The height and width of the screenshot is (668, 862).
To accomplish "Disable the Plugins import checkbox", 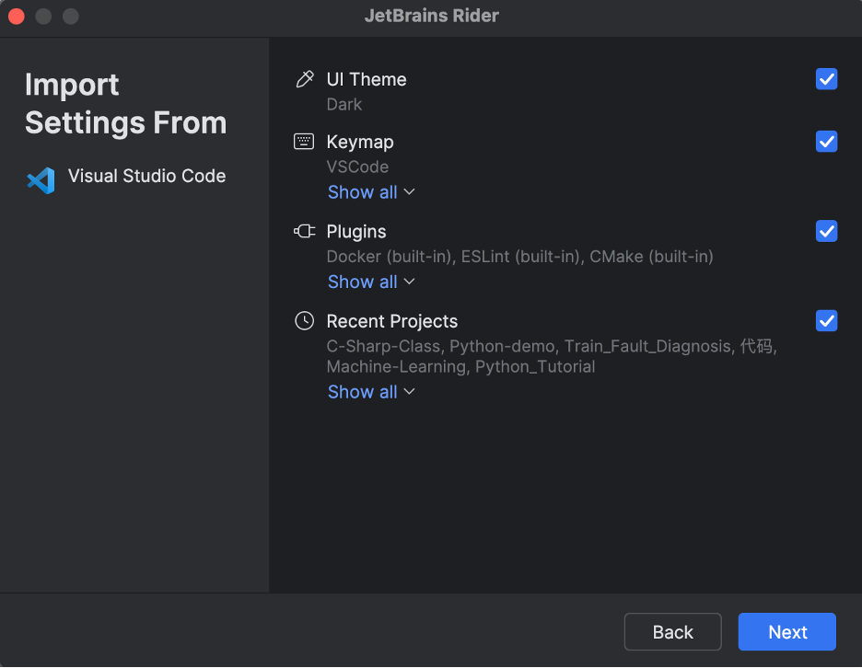I will pos(826,231).
